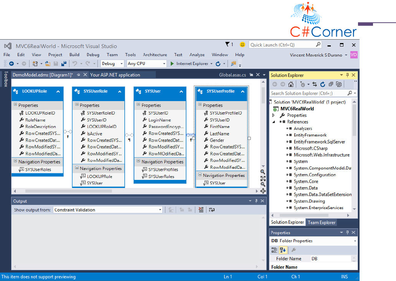
Task: Click the Undo toolbar icon
Action: [75, 64]
